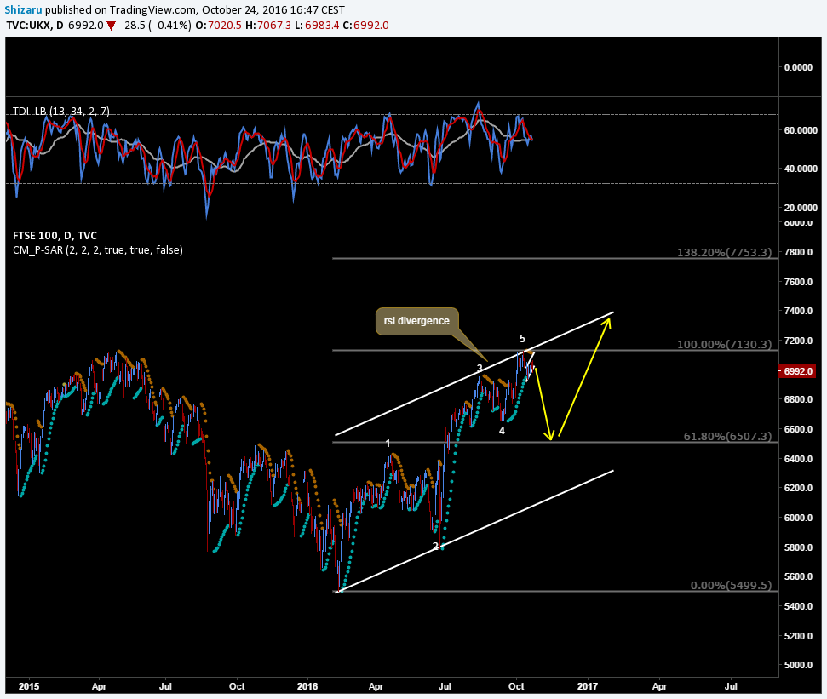This screenshot has width=827, height=699.
Task: Select the 138.20%(7753.3) Fibonacci label
Action: [725, 252]
